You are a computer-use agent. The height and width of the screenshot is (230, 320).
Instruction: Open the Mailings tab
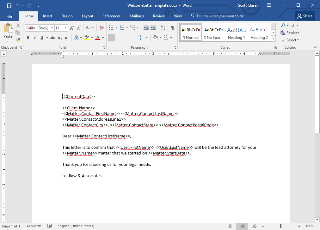137,16
